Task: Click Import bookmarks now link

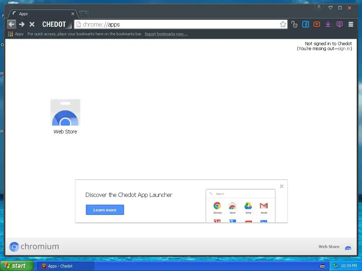Action: coord(166,34)
